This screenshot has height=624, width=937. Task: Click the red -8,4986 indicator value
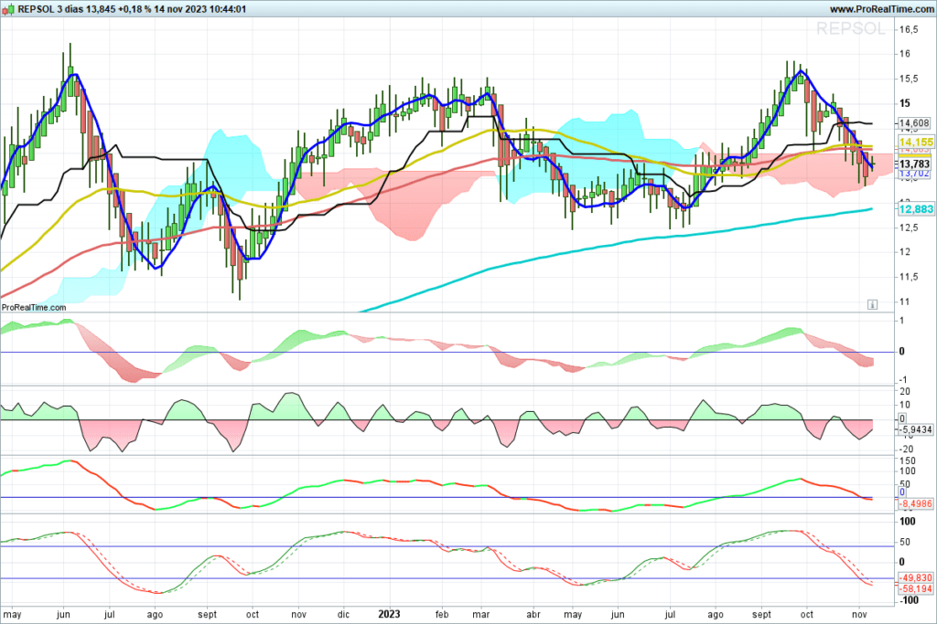(x=915, y=503)
